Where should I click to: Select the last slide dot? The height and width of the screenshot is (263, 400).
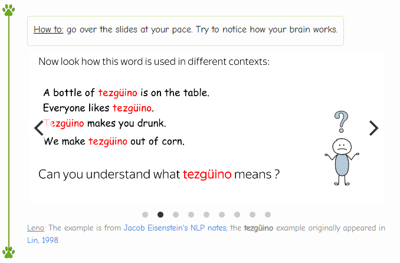(268, 215)
